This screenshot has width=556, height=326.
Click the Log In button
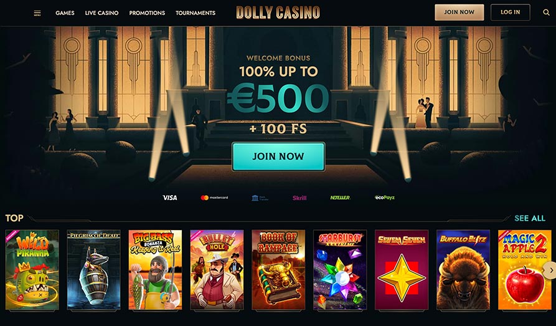[x=511, y=12]
